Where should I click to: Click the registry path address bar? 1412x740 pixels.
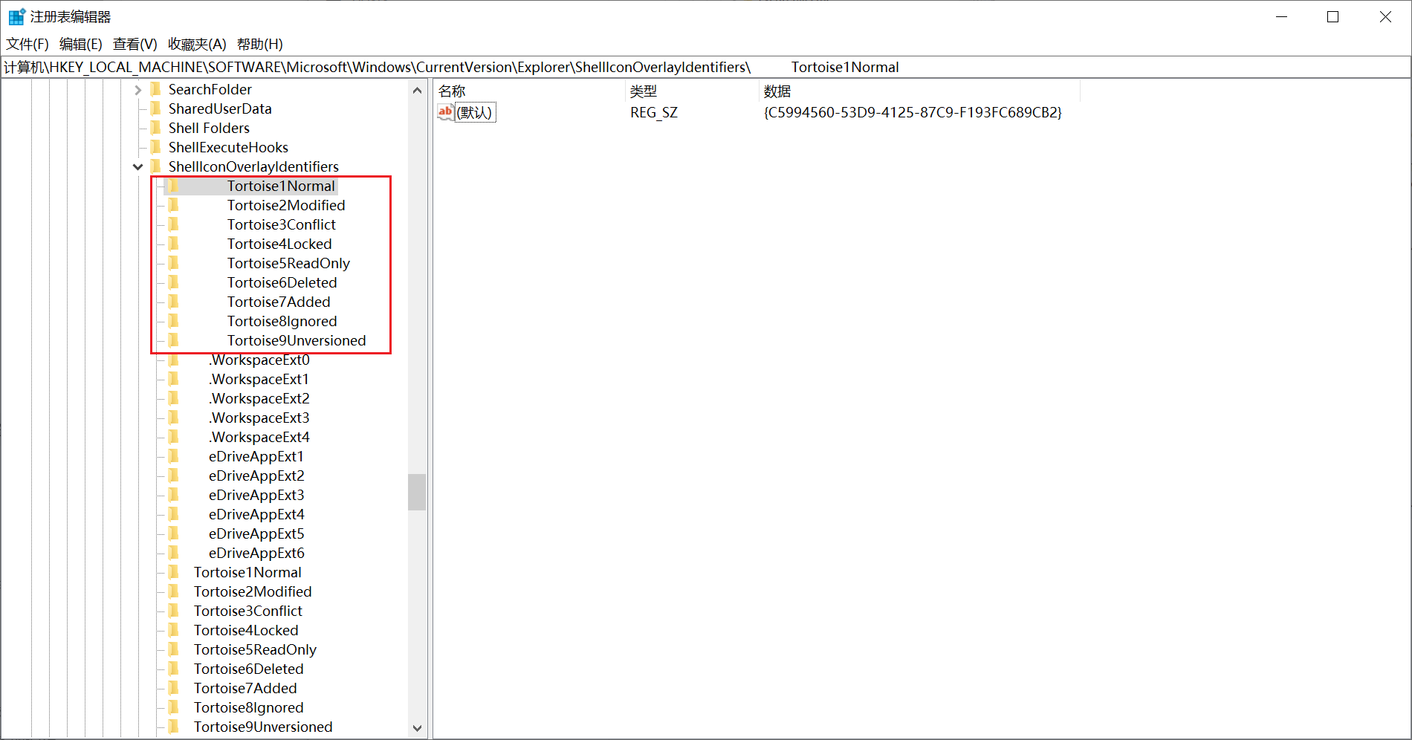(x=706, y=67)
